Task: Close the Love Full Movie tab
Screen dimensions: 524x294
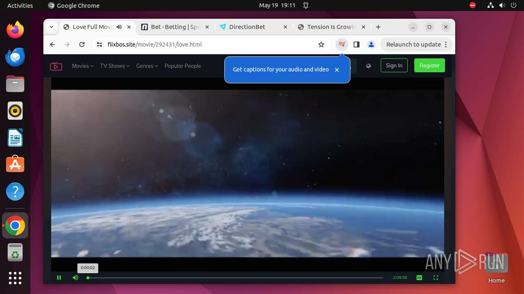Action: click(x=129, y=27)
